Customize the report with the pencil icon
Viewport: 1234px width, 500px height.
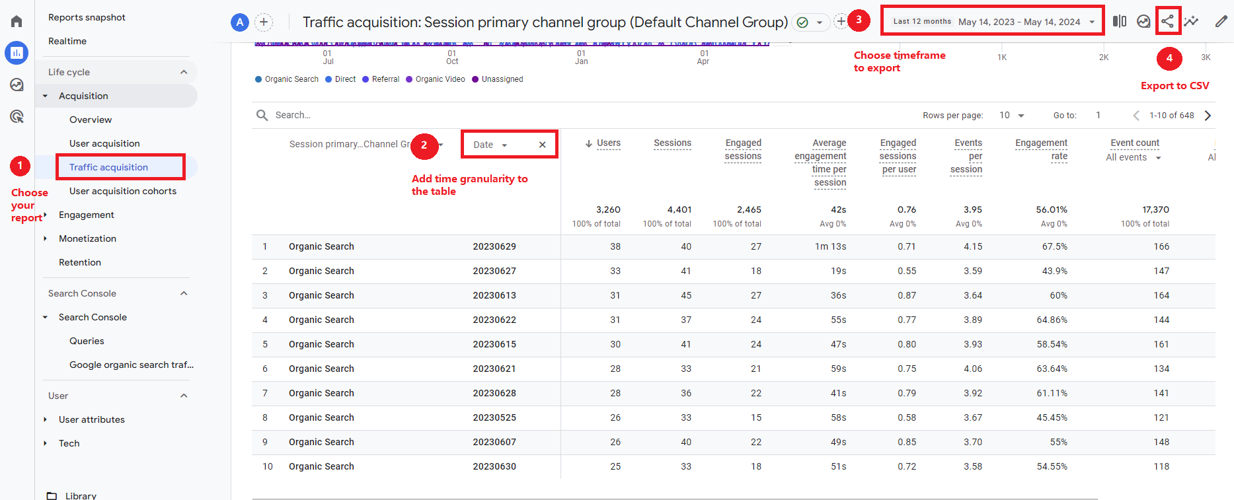coord(1221,21)
